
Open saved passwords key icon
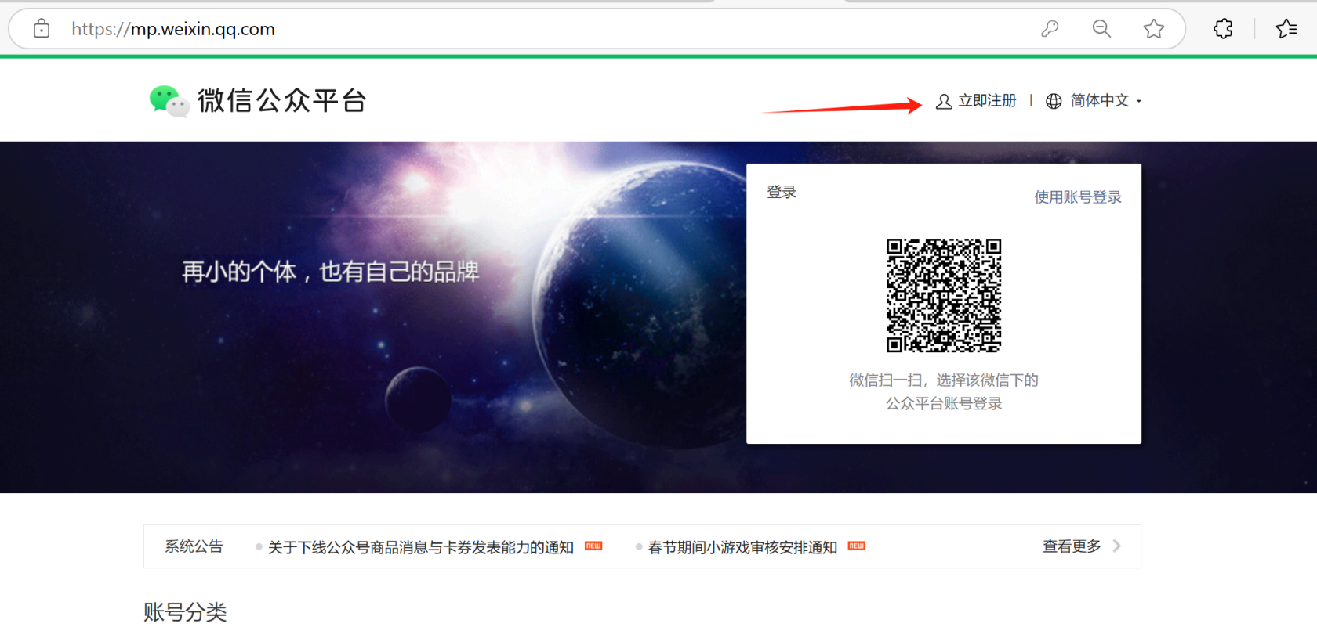(x=1050, y=29)
